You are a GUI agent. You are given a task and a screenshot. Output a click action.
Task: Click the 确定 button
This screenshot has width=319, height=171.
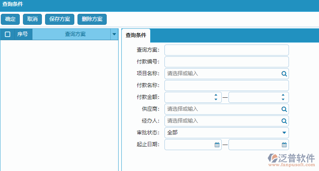tap(10, 19)
